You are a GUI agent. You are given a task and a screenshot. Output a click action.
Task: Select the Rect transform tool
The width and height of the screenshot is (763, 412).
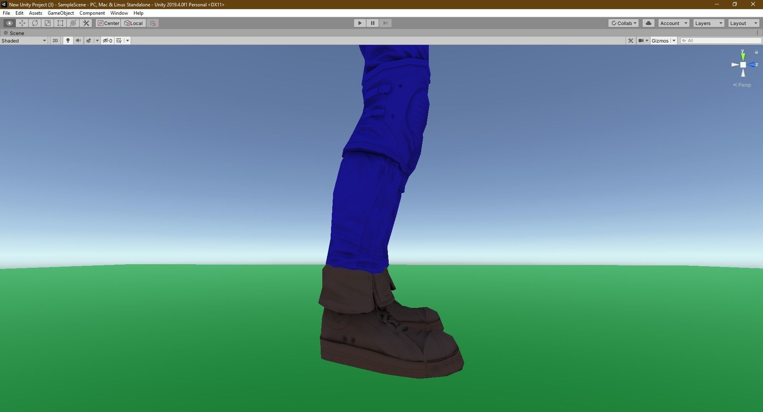[x=60, y=23]
